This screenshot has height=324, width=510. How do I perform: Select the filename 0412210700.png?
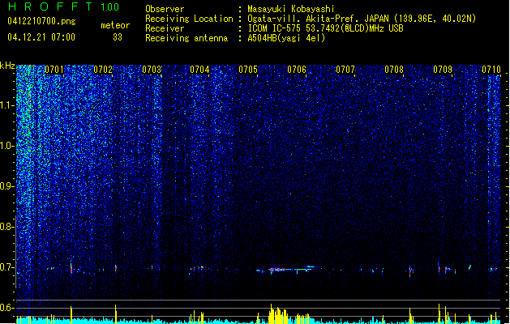click(41, 22)
